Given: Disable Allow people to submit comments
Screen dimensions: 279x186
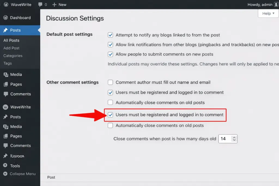Looking at the screenshot, I should pos(110,54).
